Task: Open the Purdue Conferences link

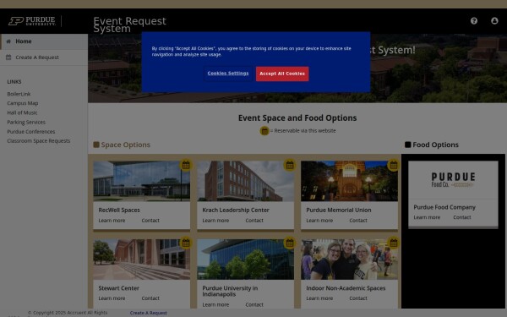Action: click(31, 131)
